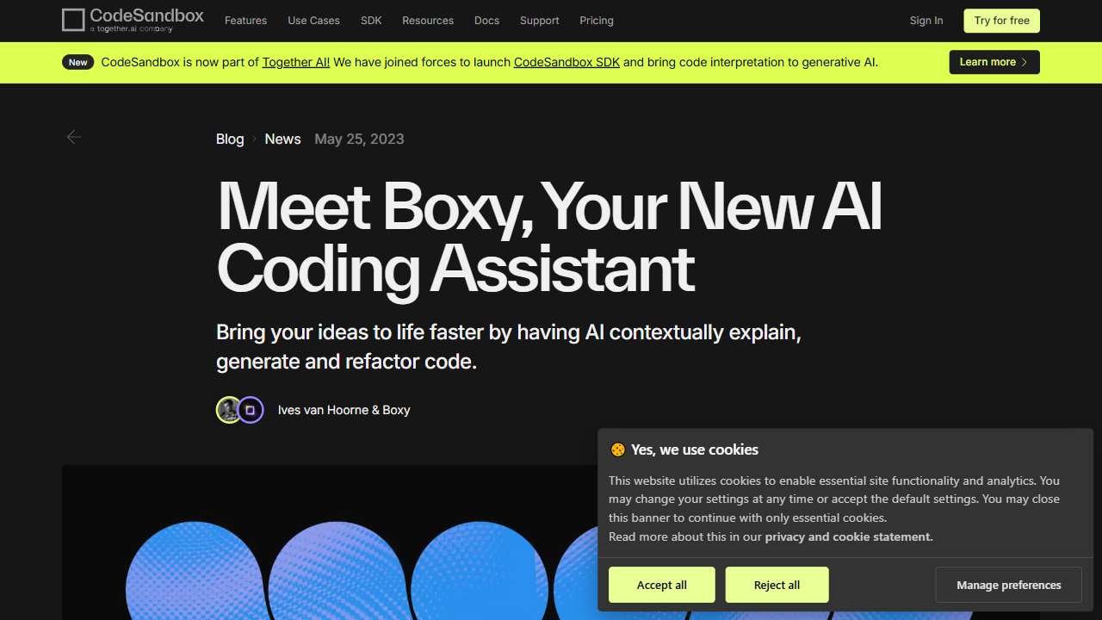Open the Features menu

click(245, 21)
